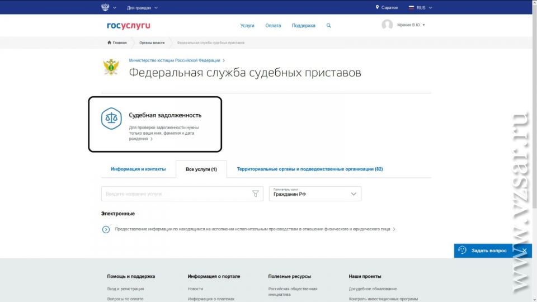Open the Поддержка menu item
The height and width of the screenshot is (302, 537).
point(303,26)
